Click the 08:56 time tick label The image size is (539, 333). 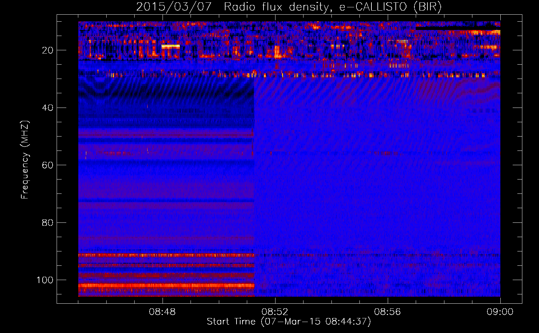pos(387,312)
